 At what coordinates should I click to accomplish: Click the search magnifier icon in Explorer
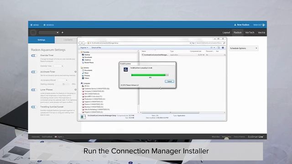click(x=224, y=43)
